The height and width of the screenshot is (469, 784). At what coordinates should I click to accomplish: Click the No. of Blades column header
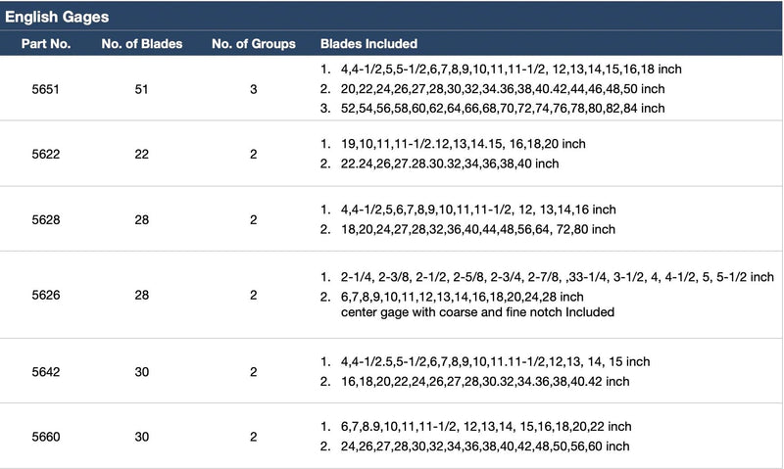point(142,44)
